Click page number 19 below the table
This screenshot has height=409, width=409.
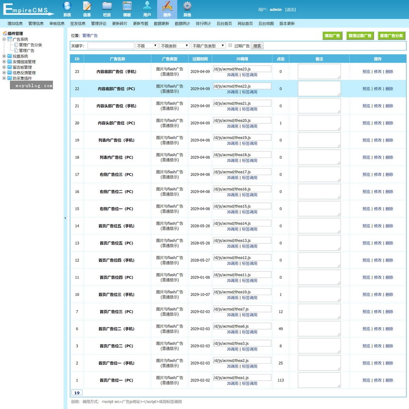point(77,393)
